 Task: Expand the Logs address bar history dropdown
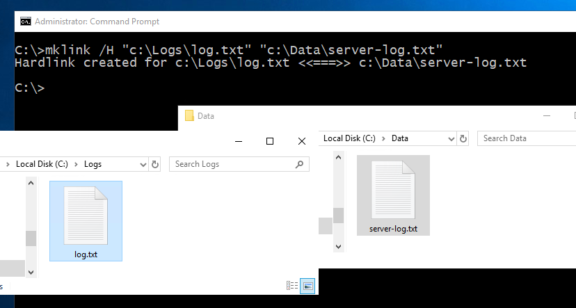click(143, 165)
